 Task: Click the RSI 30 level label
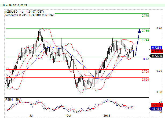[x=160, y=112]
